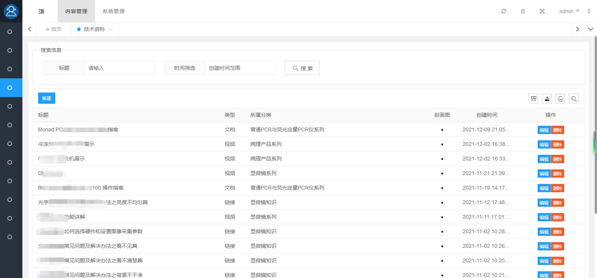Close the 技术资料 tab
The width and height of the screenshot is (597, 278).
click(x=110, y=29)
